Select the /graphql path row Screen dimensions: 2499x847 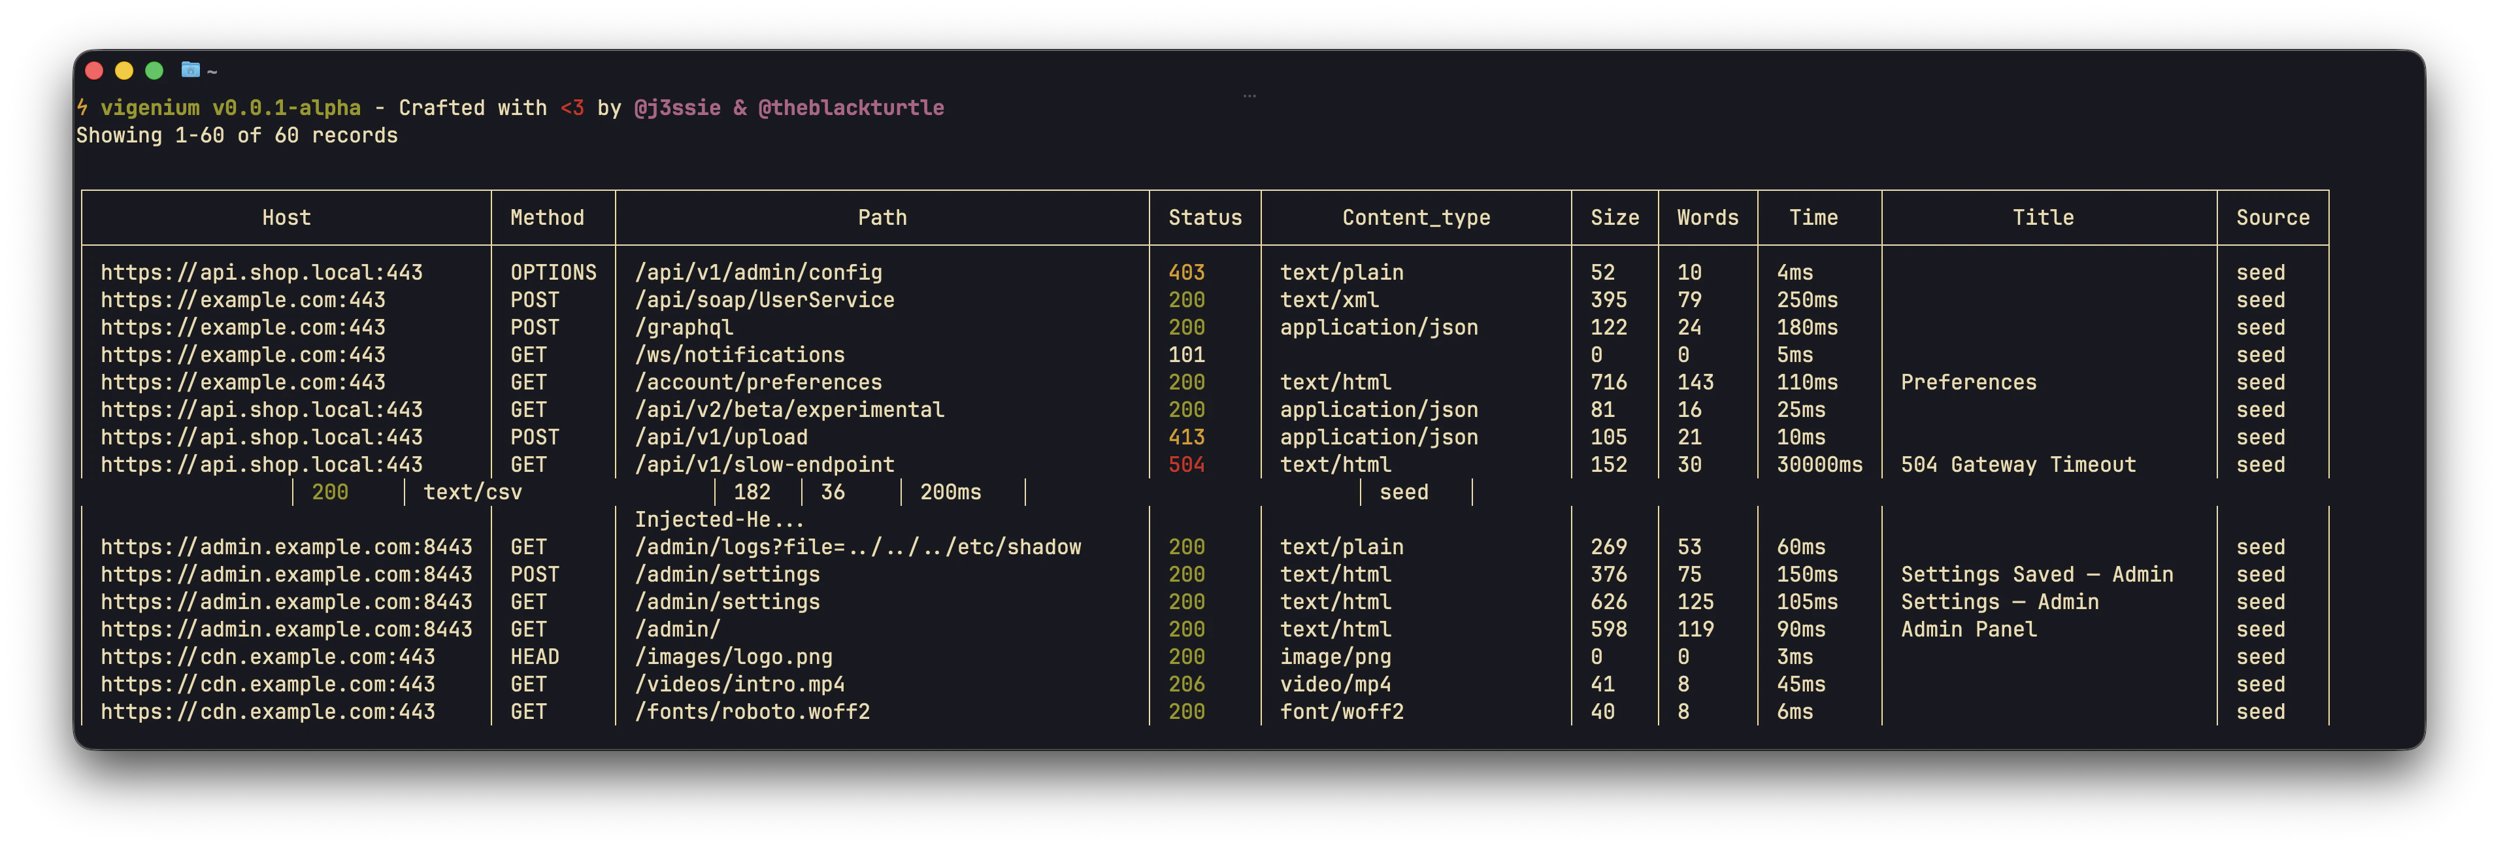tap(684, 328)
